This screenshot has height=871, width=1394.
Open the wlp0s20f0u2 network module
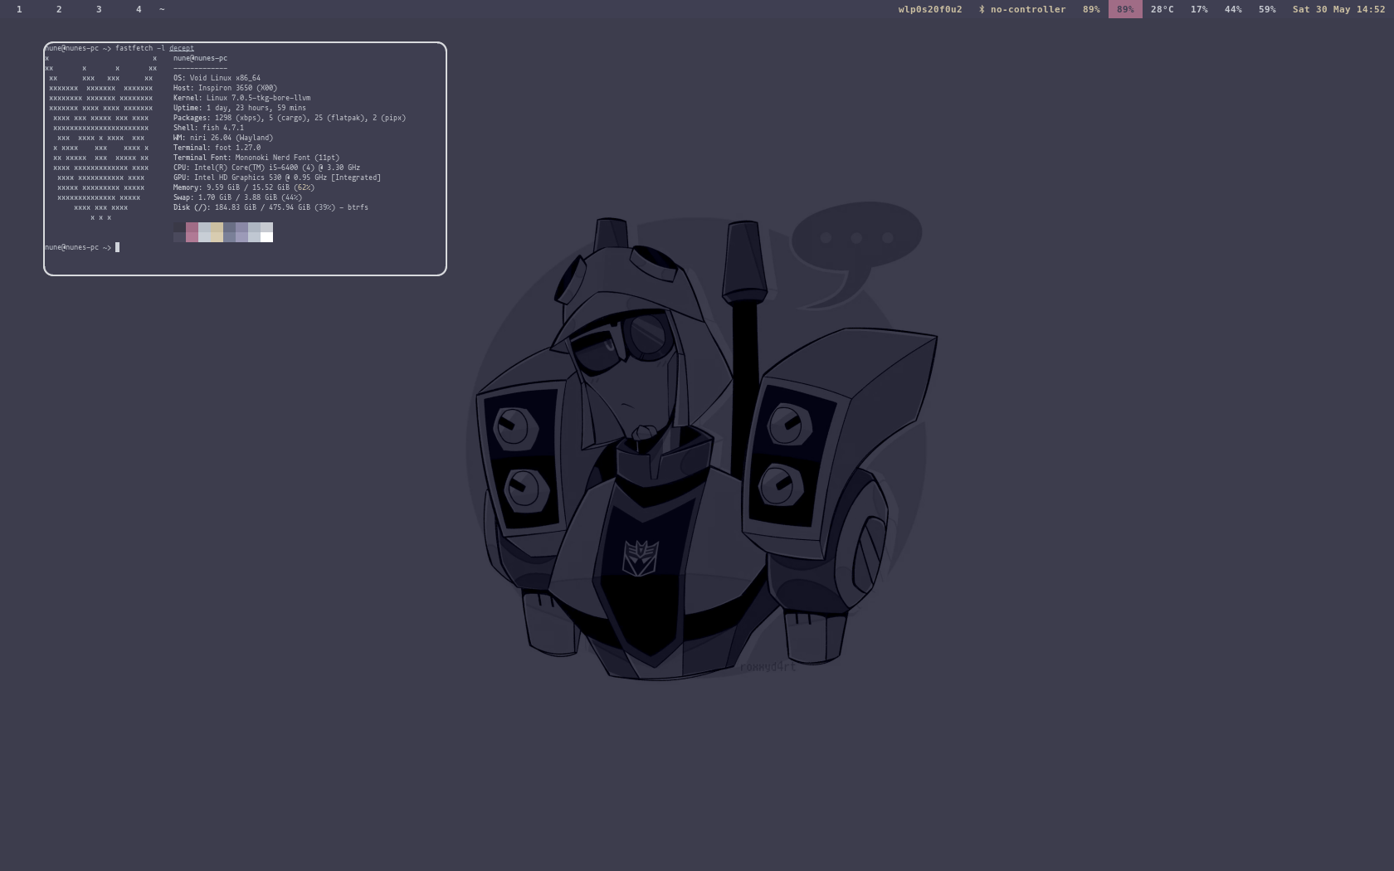(930, 9)
